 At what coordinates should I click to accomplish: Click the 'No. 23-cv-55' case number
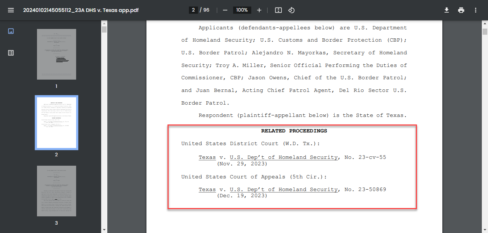[x=365, y=157]
